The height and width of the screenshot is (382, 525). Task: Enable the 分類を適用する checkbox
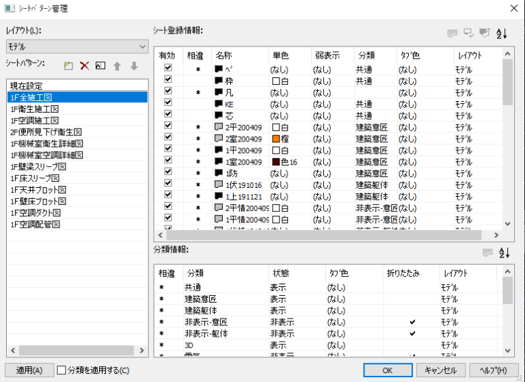[x=62, y=370]
